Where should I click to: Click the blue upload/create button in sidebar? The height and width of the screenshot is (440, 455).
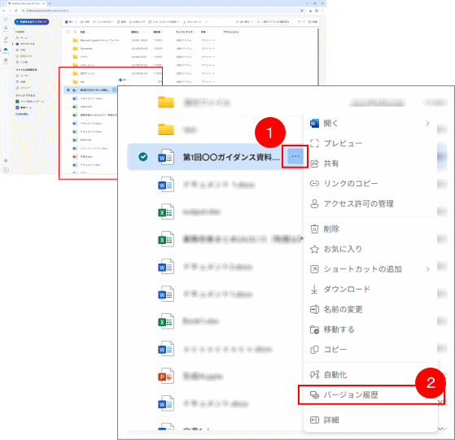[x=32, y=22]
